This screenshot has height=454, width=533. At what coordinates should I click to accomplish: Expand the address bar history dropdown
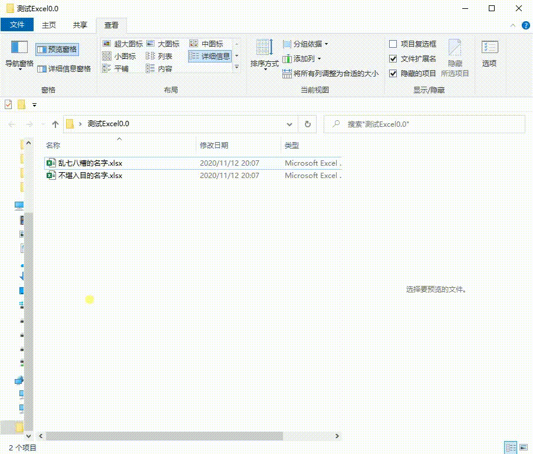point(289,124)
